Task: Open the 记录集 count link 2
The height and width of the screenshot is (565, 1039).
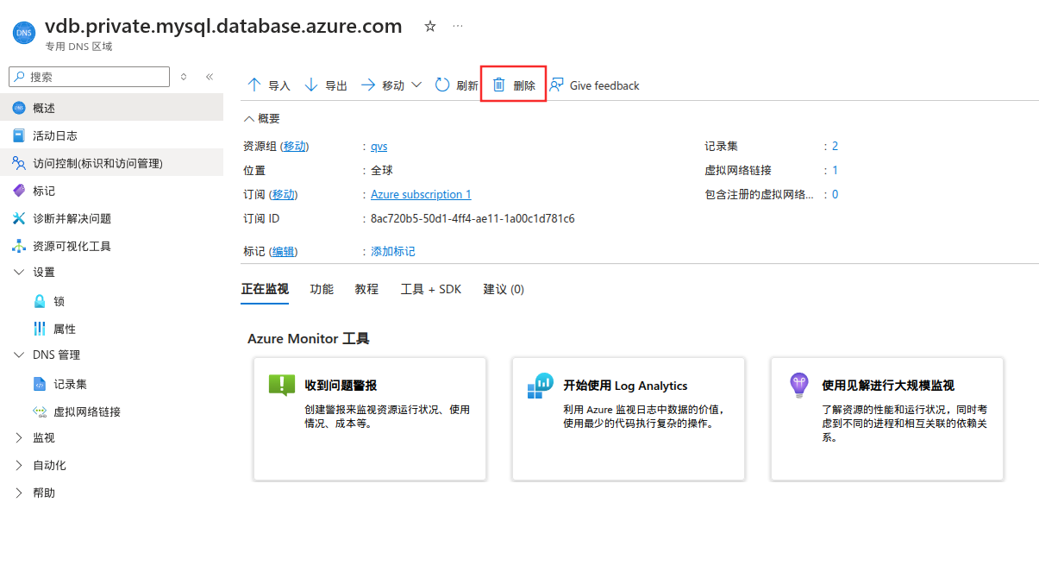Action: (836, 146)
